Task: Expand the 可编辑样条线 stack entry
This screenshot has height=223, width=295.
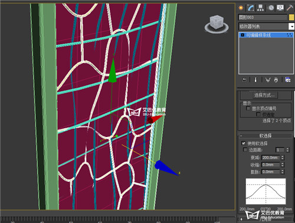Action: (x=242, y=35)
